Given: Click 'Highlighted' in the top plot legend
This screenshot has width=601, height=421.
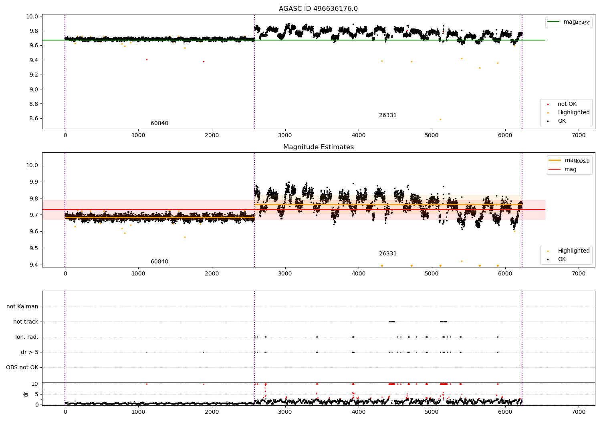Looking at the screenshot, I should point(574,113).
